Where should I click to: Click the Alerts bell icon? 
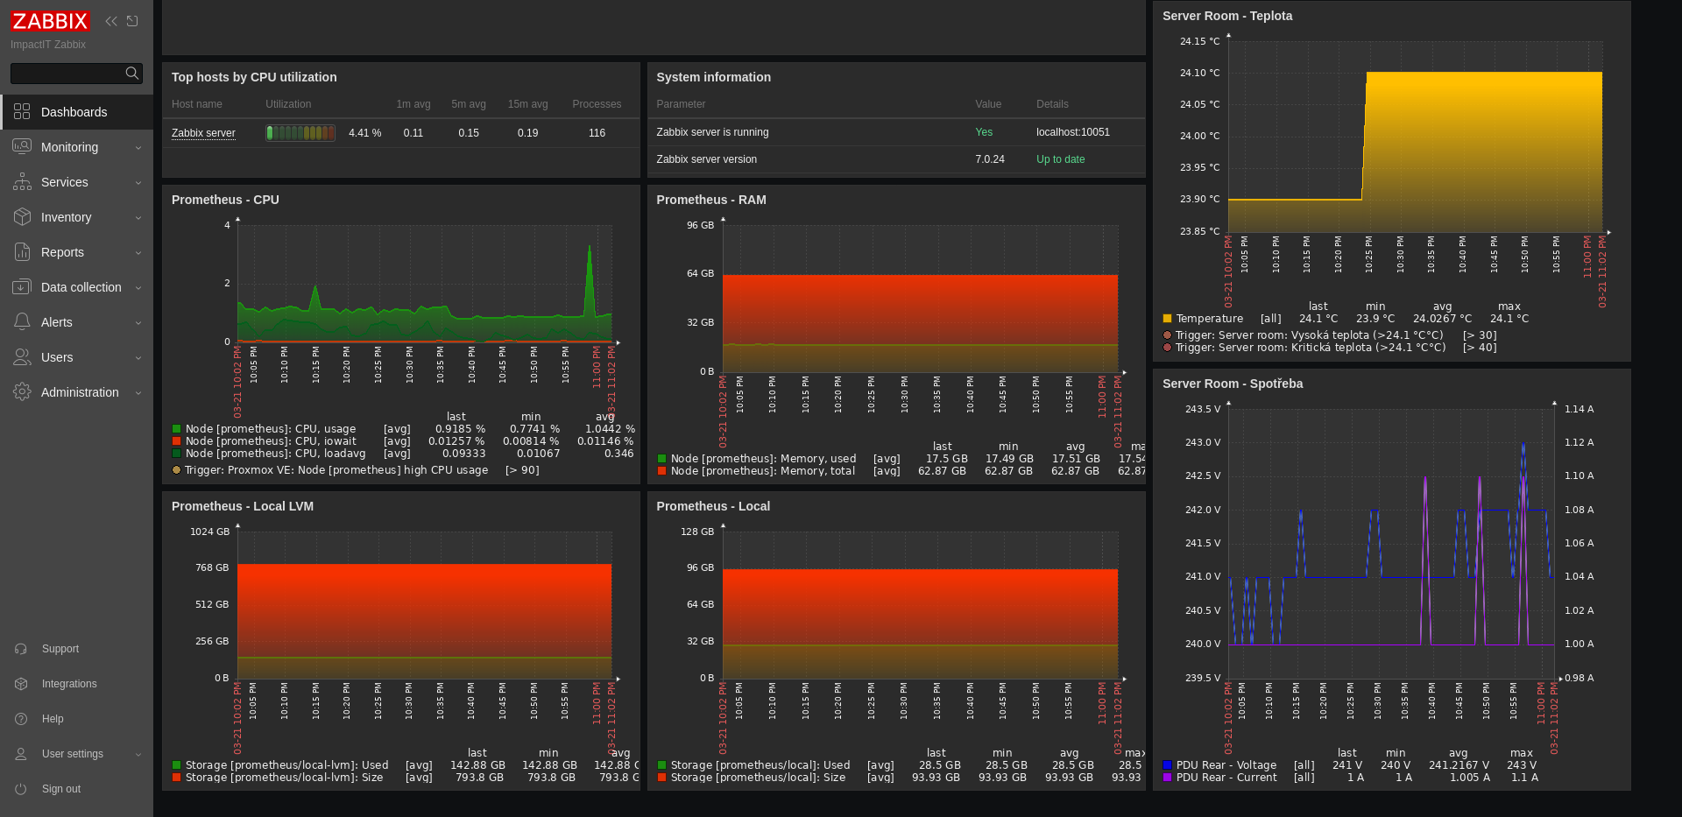click(x=22, y=322)
